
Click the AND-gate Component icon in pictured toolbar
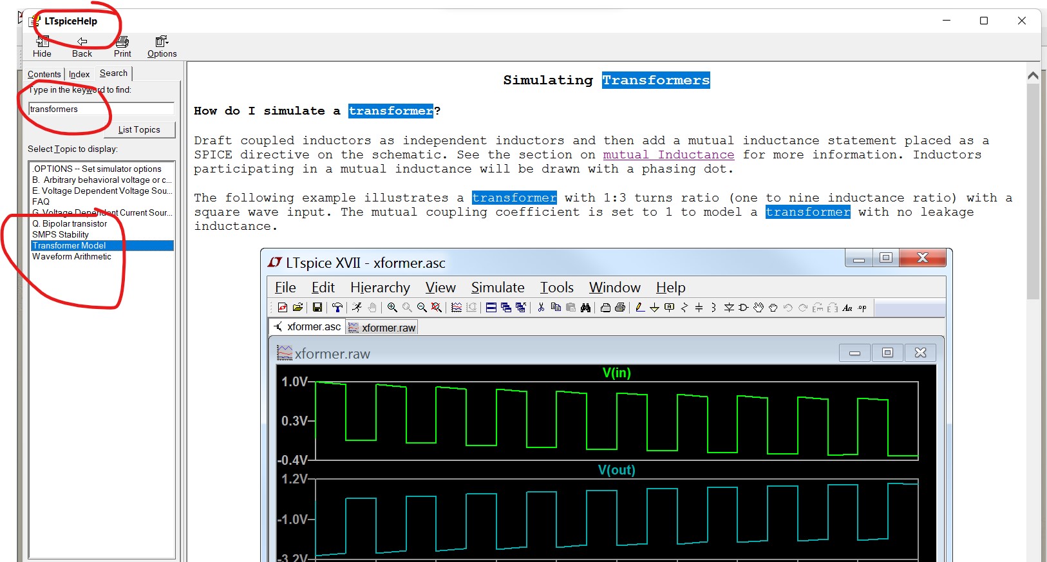744,308
